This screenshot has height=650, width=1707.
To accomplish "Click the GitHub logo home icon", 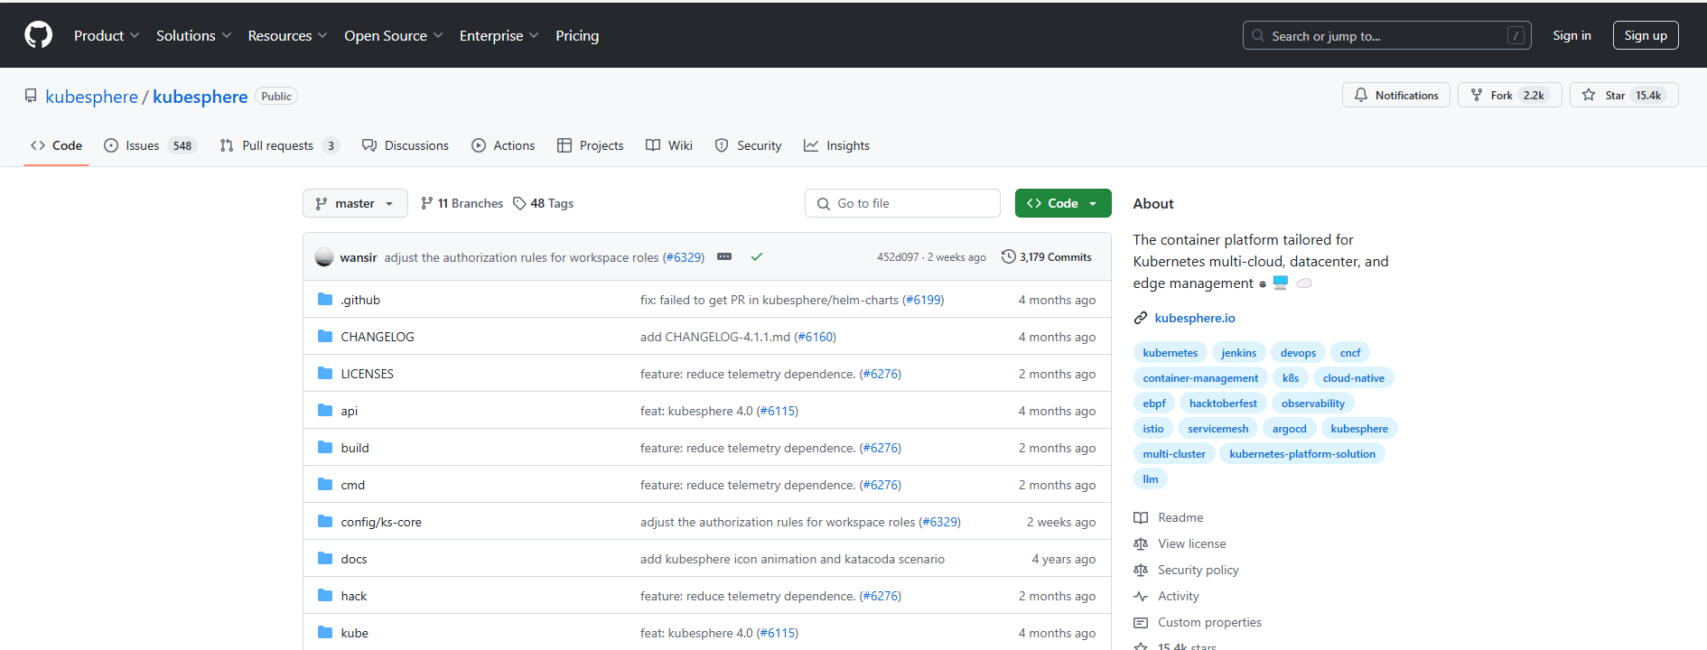I will click(x=38, y=35).
